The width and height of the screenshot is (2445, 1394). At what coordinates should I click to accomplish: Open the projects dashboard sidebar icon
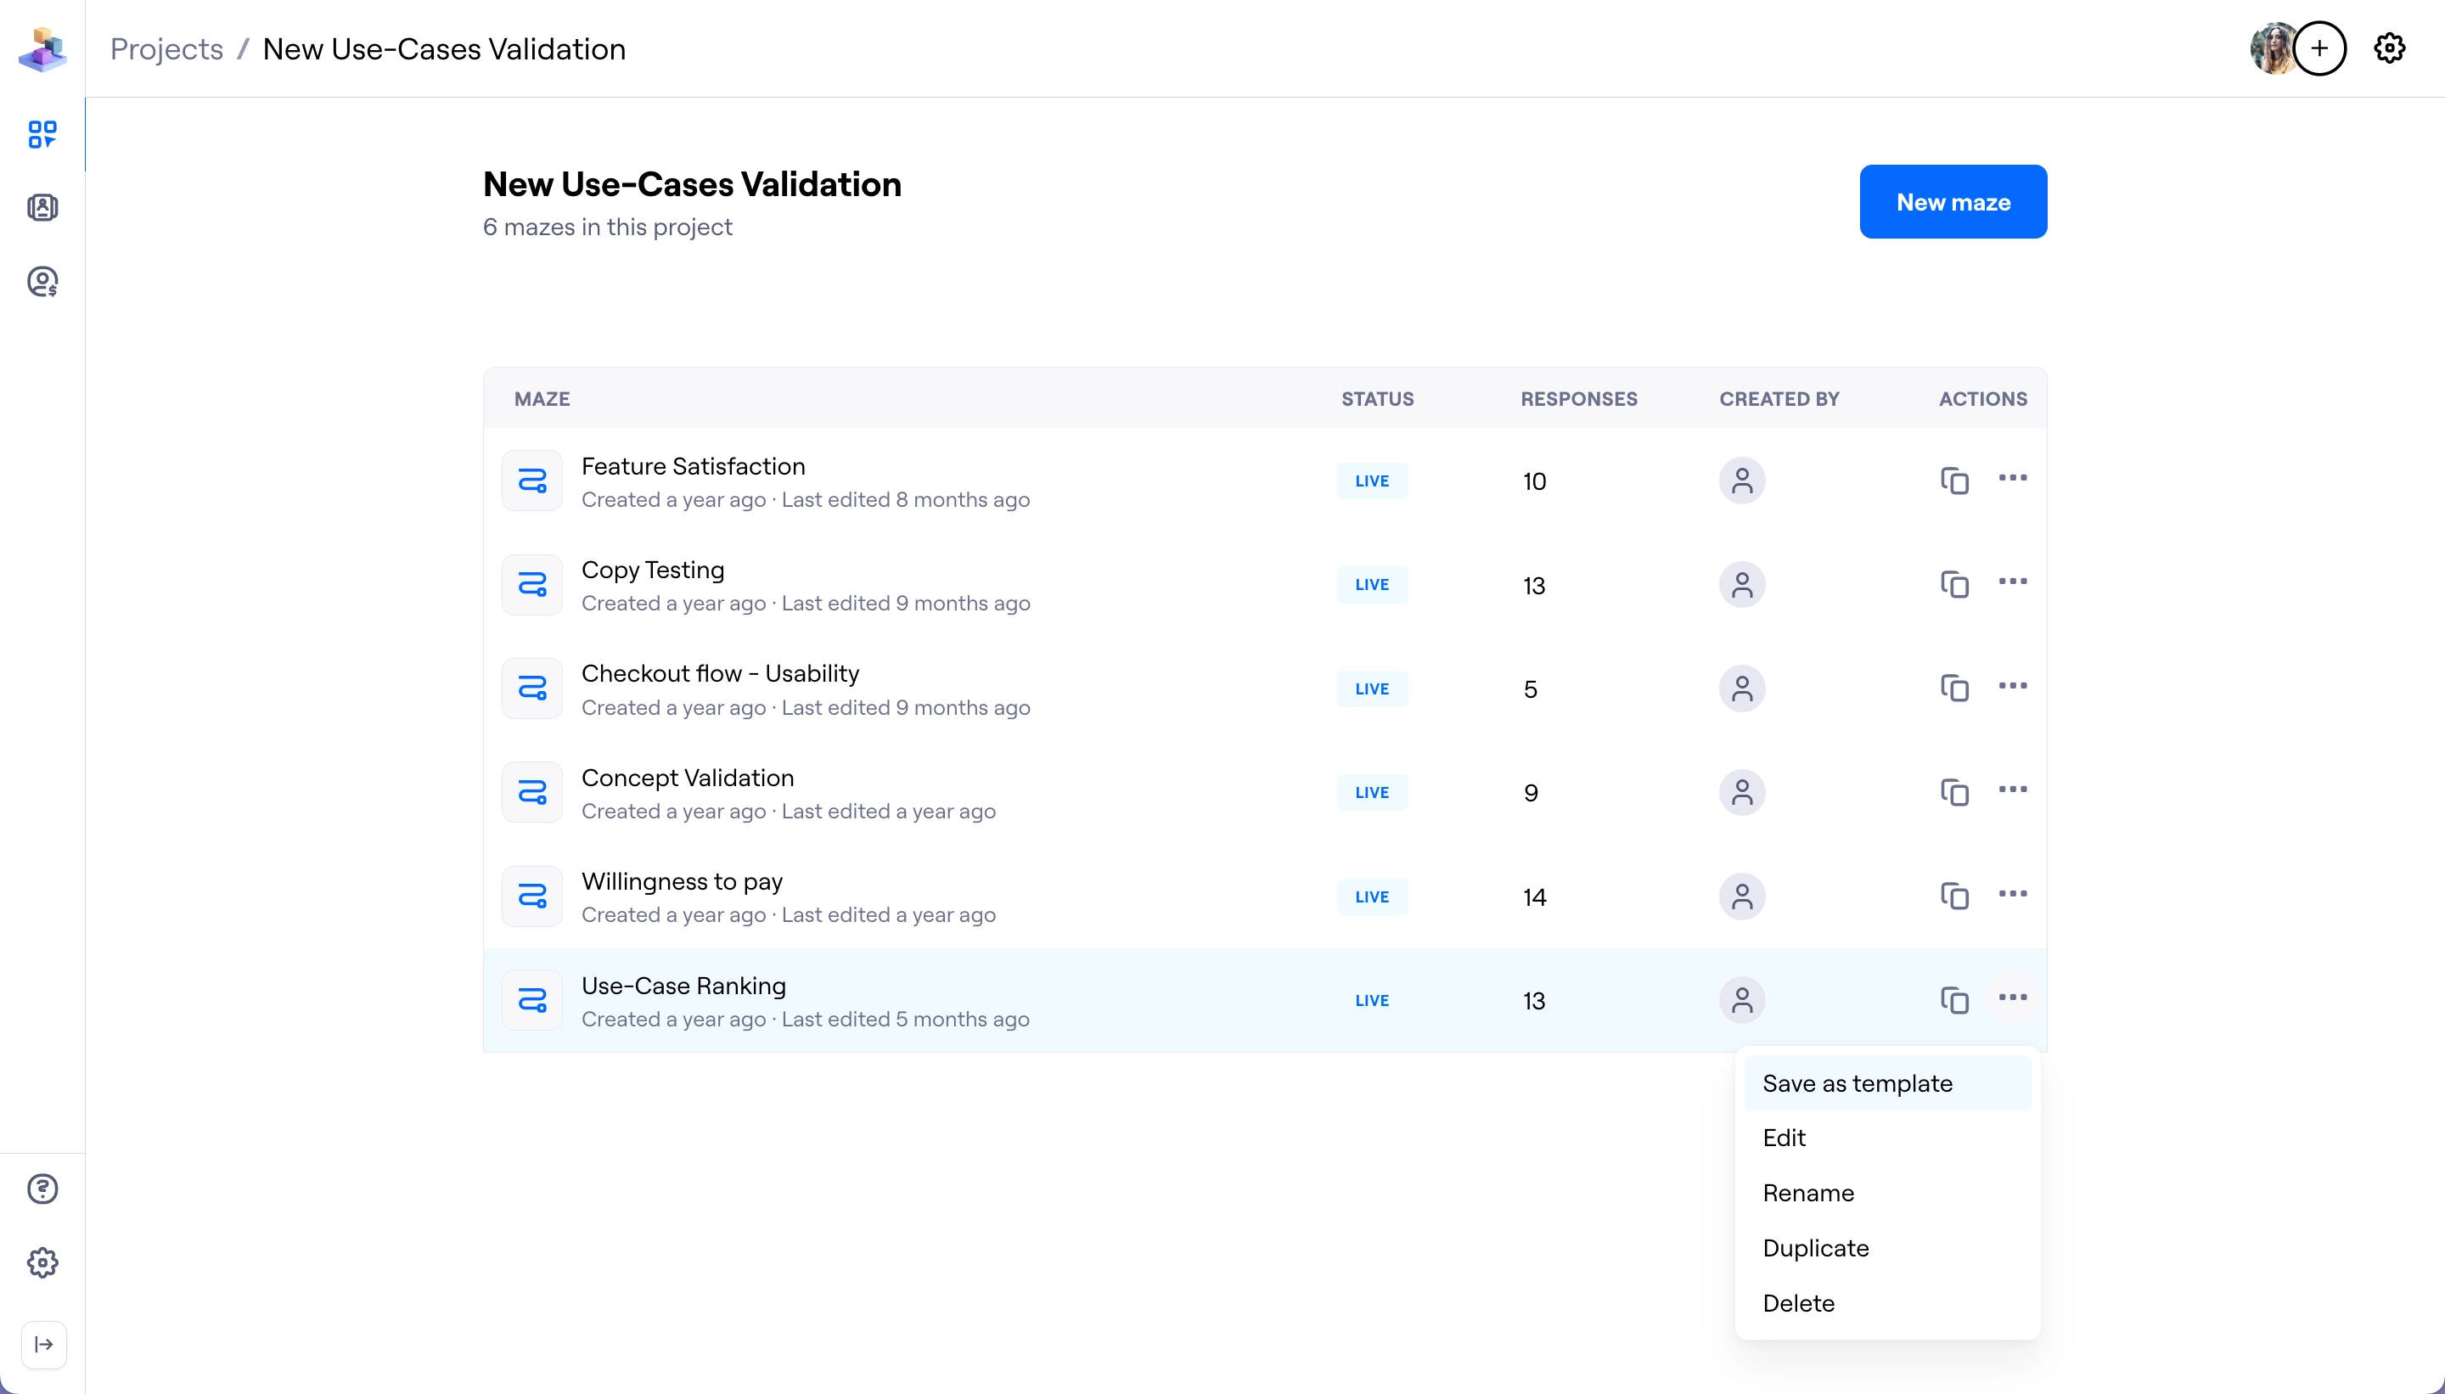tap(42, 134)
